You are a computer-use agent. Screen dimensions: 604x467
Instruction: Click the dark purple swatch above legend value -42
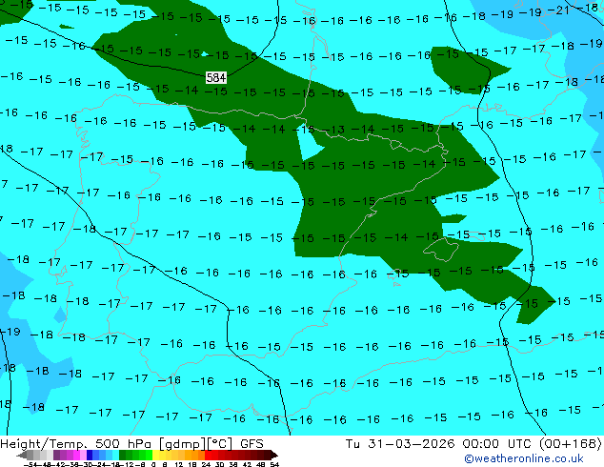tap(56, 455)
